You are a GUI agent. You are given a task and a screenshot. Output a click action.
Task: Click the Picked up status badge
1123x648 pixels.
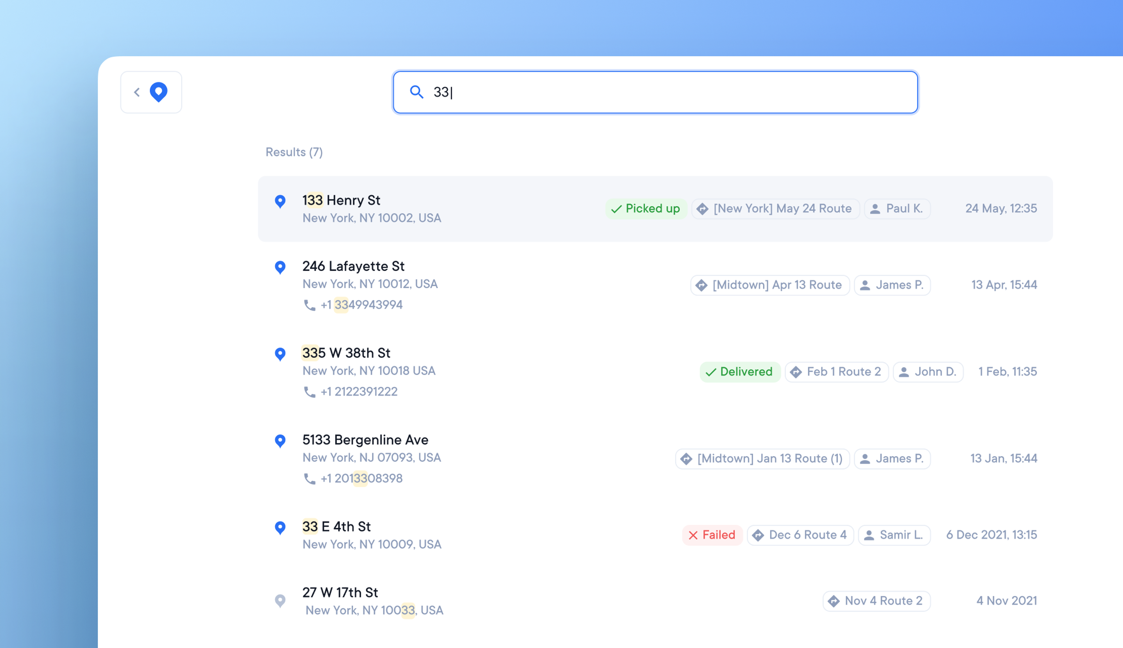[x=646, y=209]
